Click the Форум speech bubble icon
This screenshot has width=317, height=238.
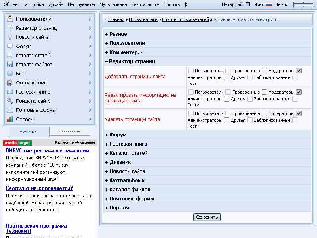coord(10,46)
